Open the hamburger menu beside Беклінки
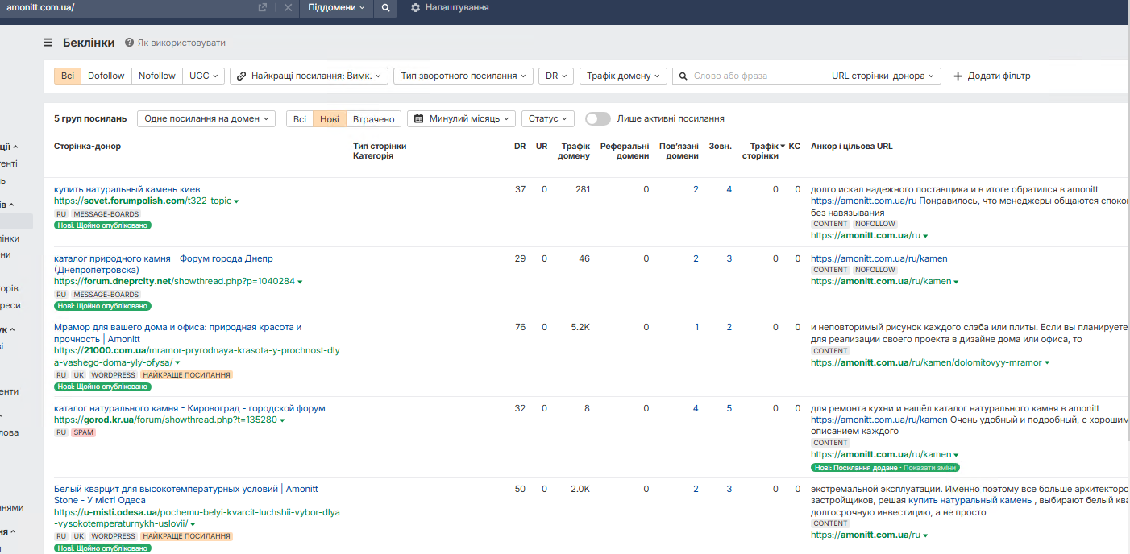The image size is (1130, 554). coord(48,43)
